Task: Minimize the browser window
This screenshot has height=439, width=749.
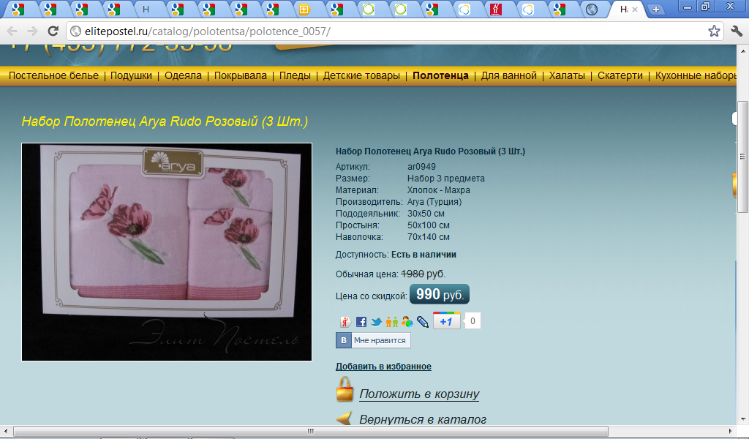Action: (688, 6)
